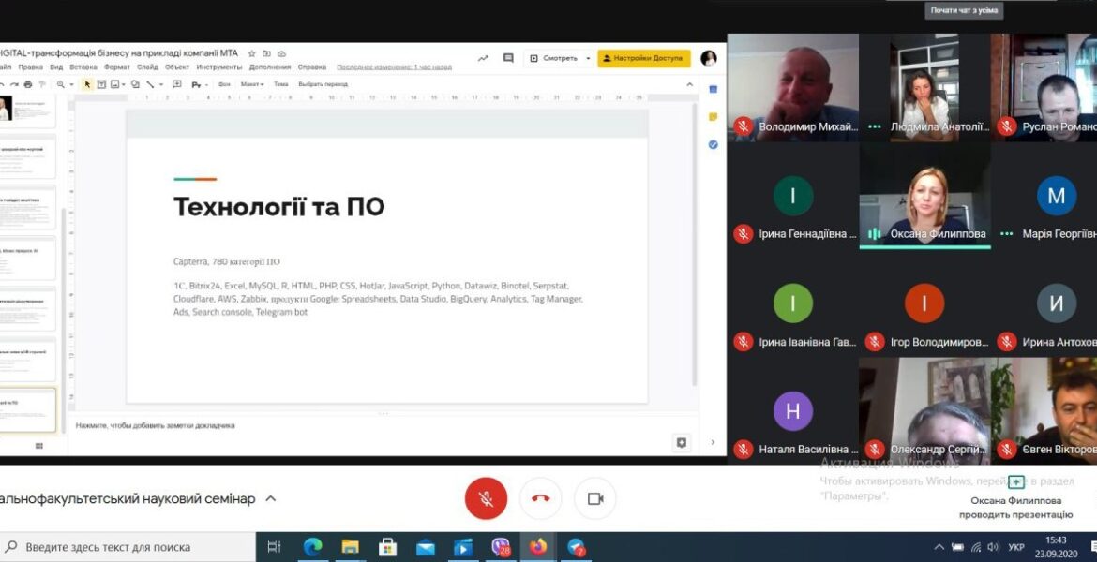Click the zoom magnifier icon
1097x562 pixels.
click(61, 84)
